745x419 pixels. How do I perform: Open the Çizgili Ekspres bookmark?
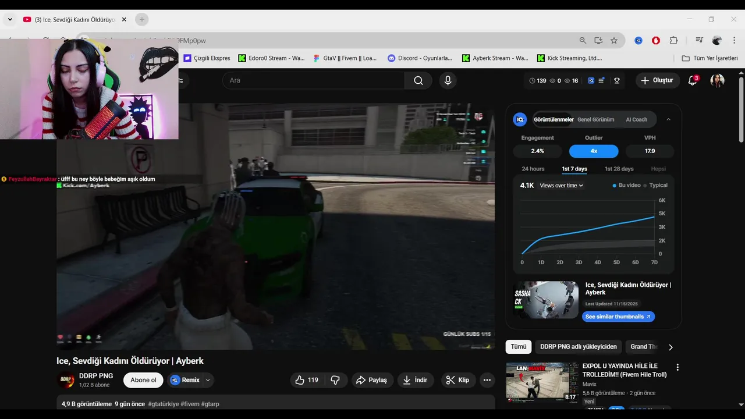[207, 58]
